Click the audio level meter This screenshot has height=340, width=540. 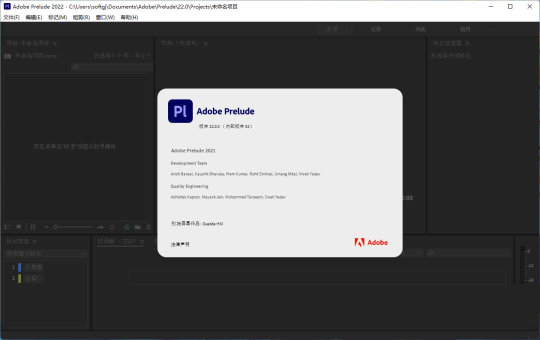[523, 264]
